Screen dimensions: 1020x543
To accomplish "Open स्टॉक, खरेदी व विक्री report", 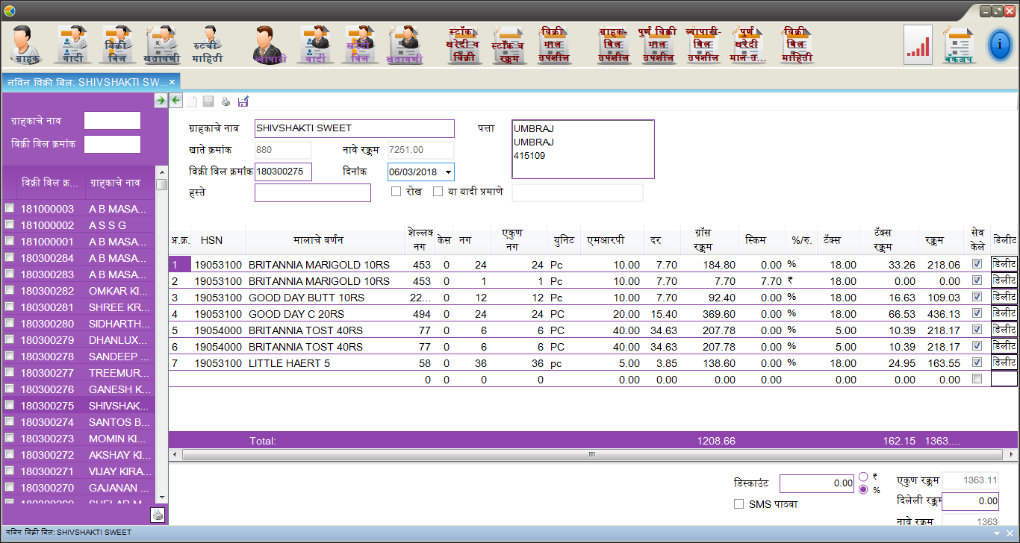I will click(463, 45).
